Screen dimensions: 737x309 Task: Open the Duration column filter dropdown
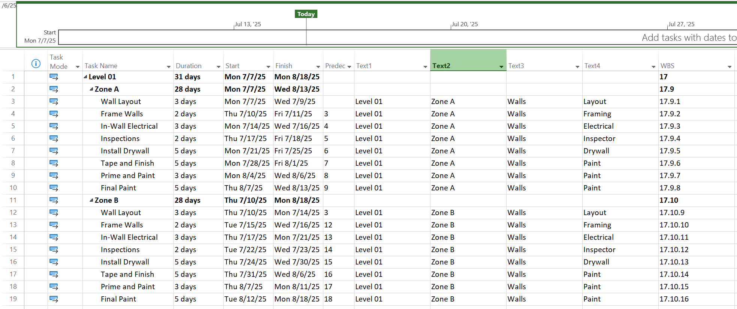click(x=218, y=67)
